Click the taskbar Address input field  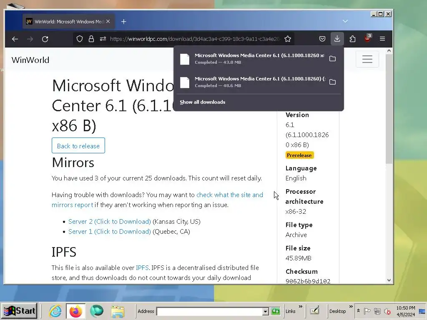point(210,311)
